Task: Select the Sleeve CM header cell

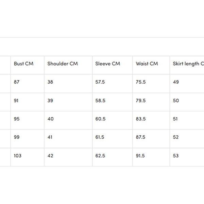Action: point(107,64)
